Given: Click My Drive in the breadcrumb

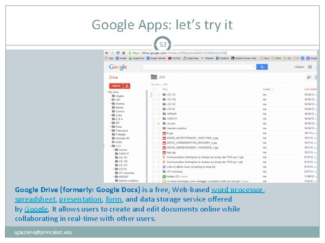Looking at the screenshot, I should (155, 84).
